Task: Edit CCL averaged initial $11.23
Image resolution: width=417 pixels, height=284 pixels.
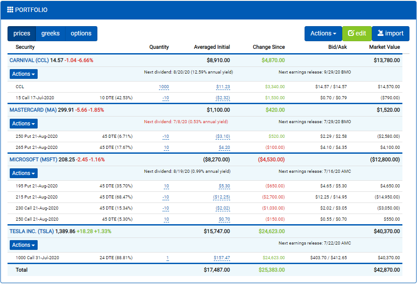Action: click(223, 87)
